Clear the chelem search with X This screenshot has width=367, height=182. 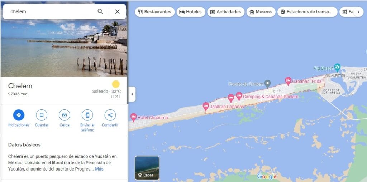[x=117, y=11]
